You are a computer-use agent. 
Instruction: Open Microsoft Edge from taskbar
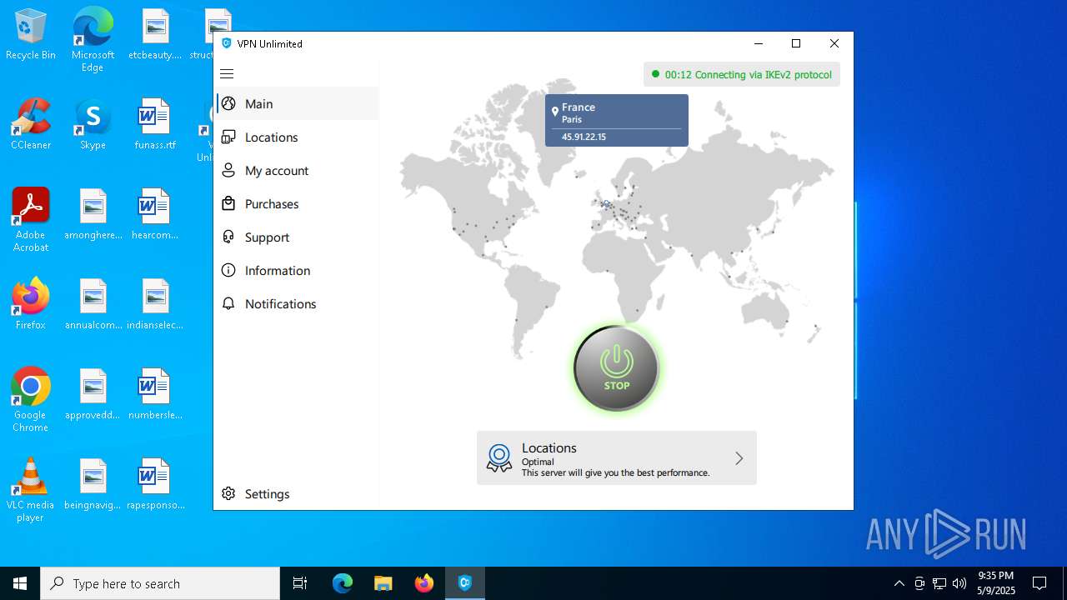(343, 583)
